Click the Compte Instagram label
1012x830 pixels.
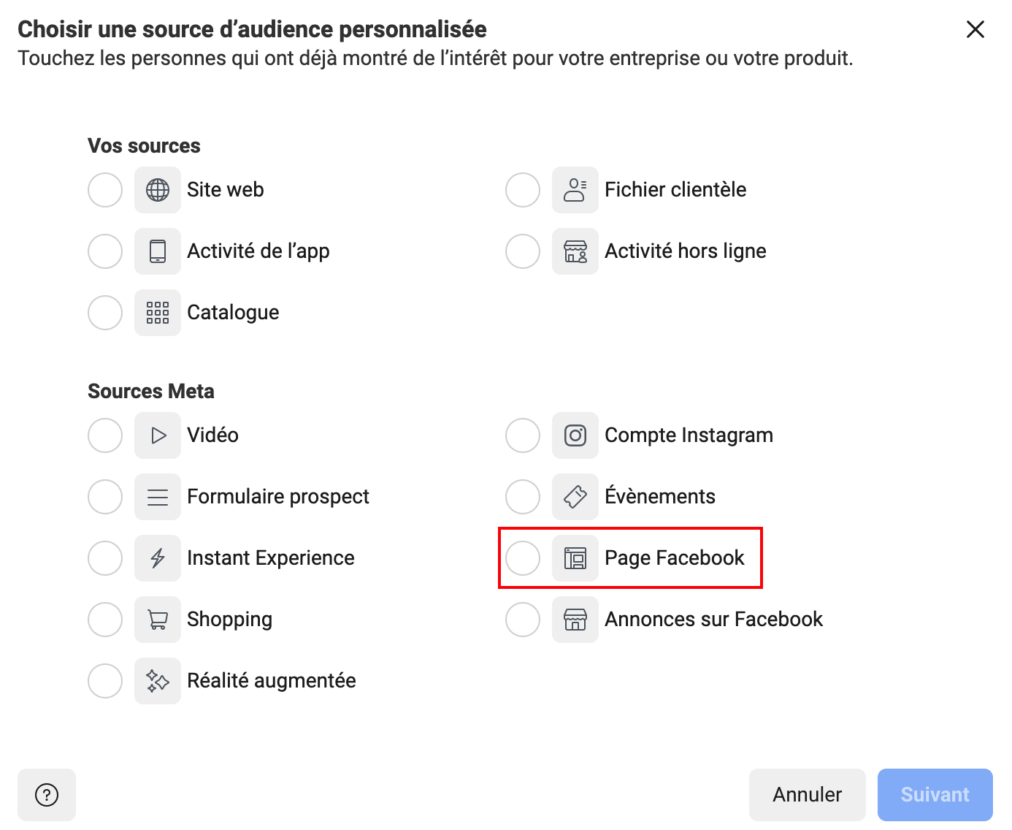(689, 435)
